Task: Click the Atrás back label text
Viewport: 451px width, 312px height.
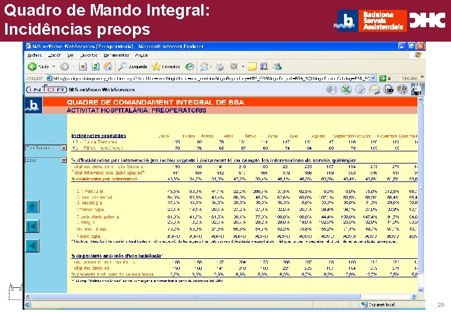Action: point(43,66)
